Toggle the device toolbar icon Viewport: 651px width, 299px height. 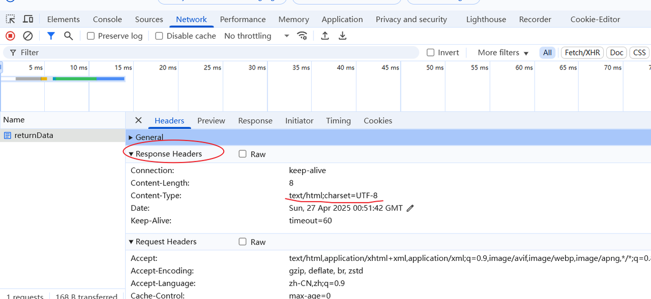coord(28,19)
